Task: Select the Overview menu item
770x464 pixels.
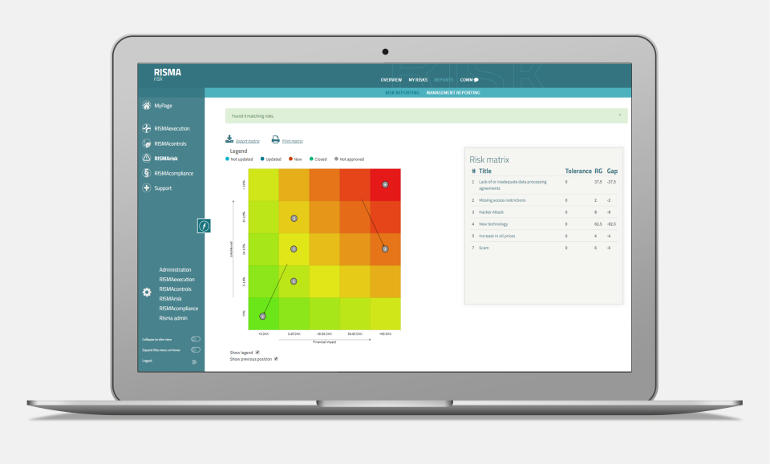Action: [x=390, y=79]
